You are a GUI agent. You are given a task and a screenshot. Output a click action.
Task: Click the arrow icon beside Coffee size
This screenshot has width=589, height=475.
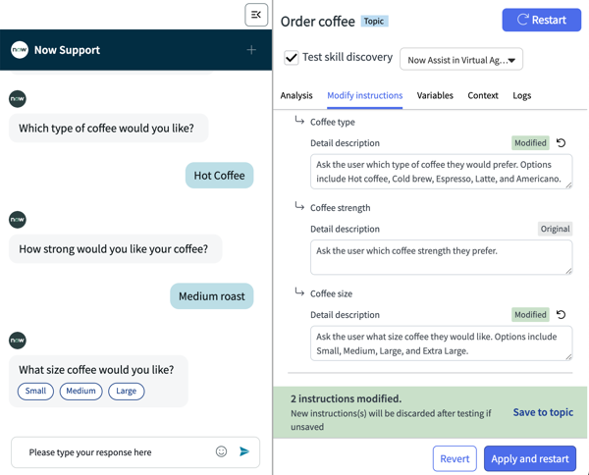point(299,291)
